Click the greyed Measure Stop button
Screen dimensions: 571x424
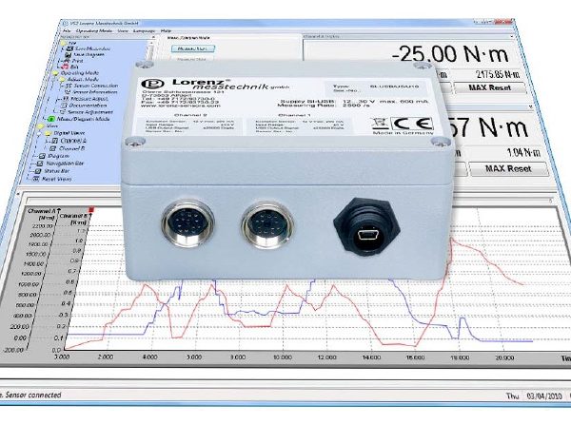191,58
